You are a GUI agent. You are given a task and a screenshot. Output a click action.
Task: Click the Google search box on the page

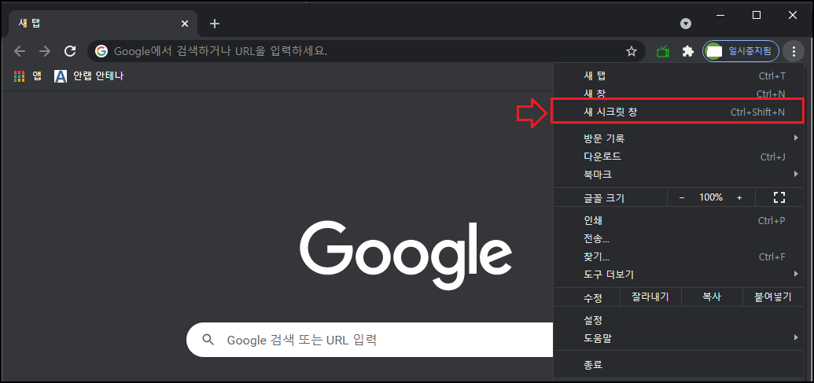click(370, 340)
